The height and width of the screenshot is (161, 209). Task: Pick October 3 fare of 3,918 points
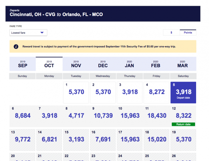pyautogui.click(x=129, y=92)
